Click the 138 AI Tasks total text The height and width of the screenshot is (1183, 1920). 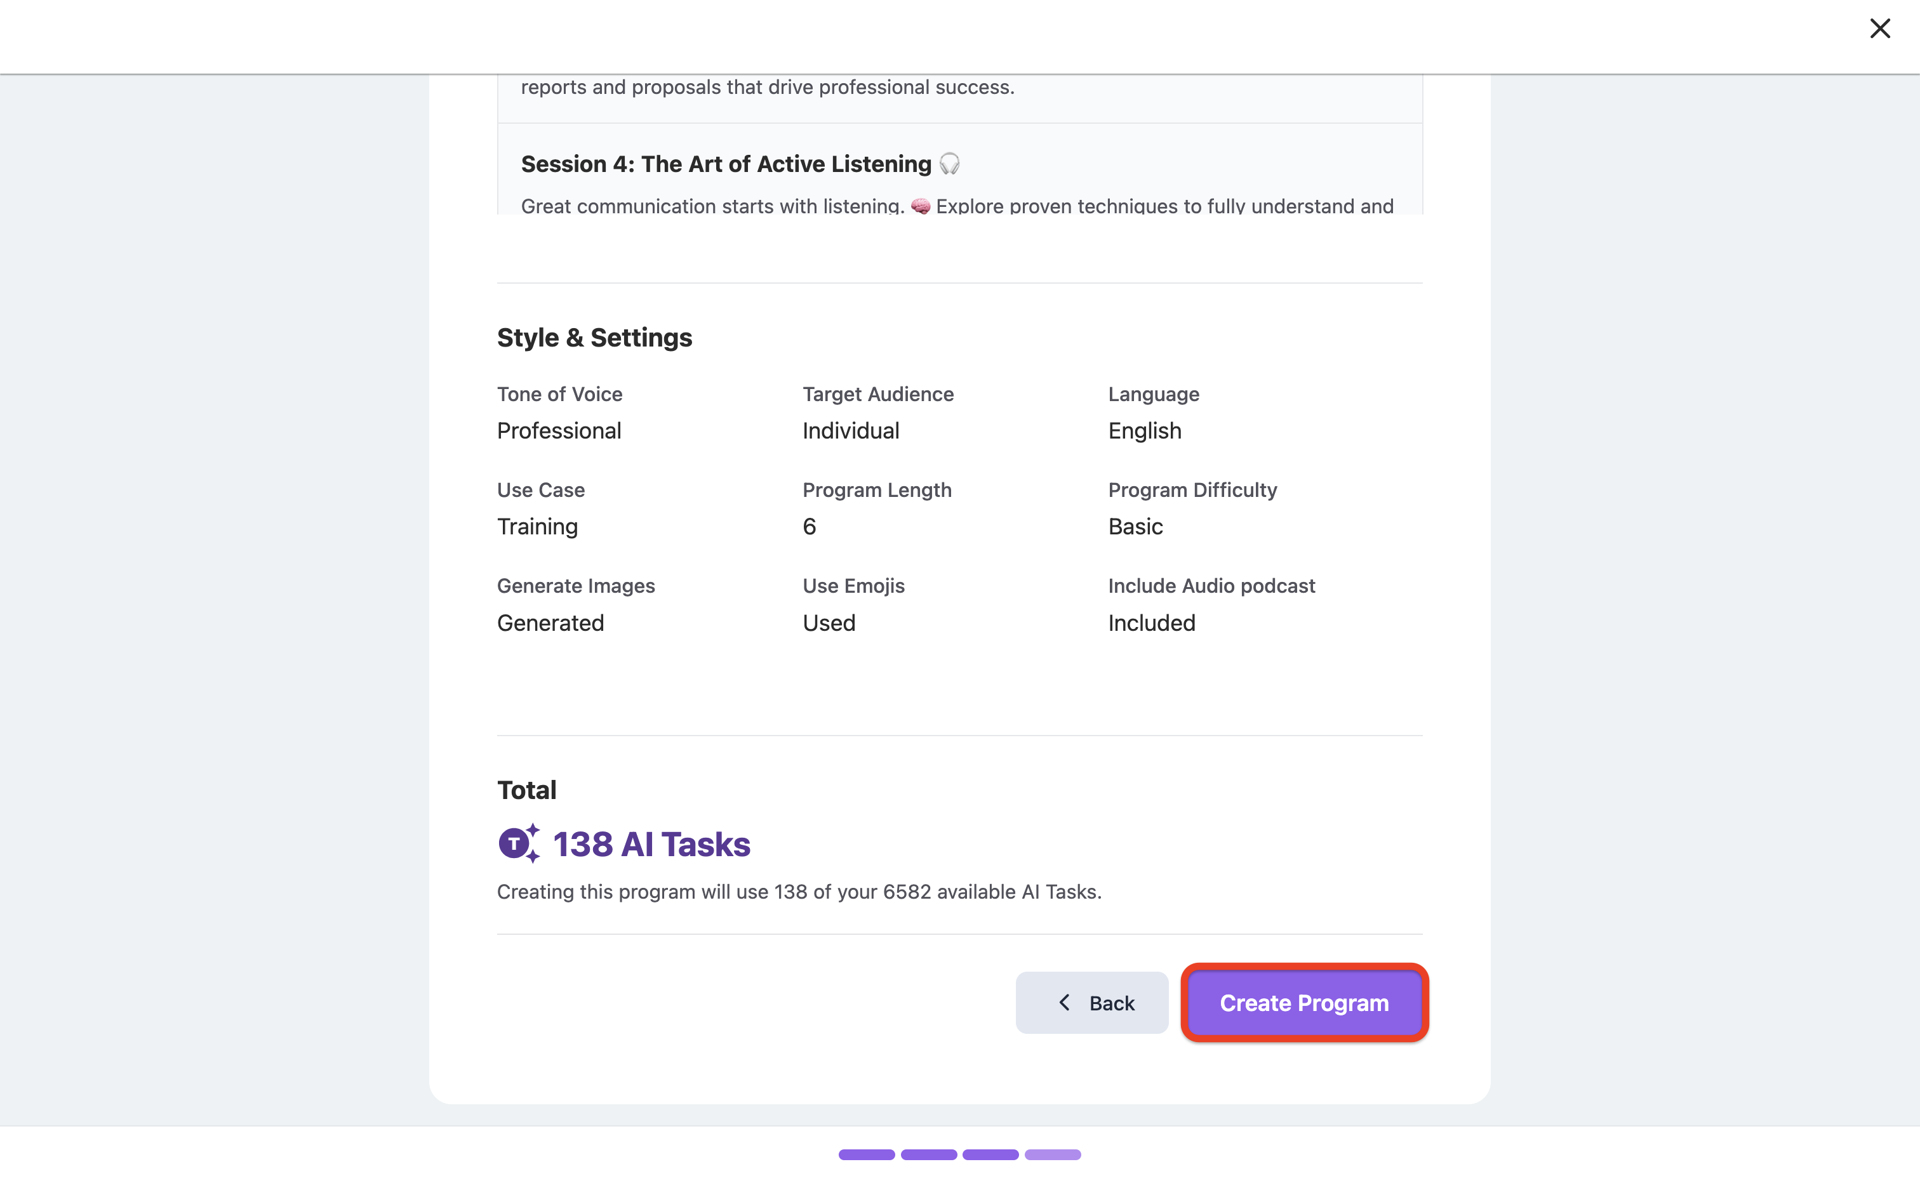click(x=651, y=844)
